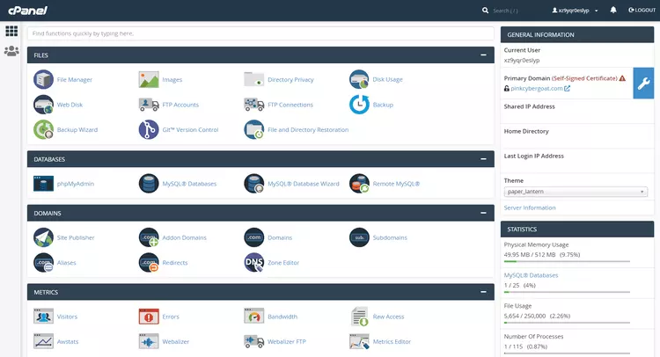Collapse the Databases section
Viewport: 660px width, 357px height.
click(483, 159)
